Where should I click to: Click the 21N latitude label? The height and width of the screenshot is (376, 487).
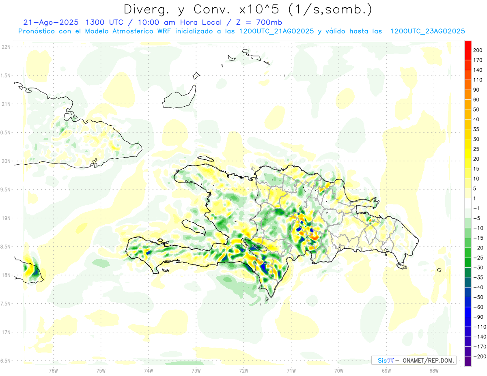point(6,104)
